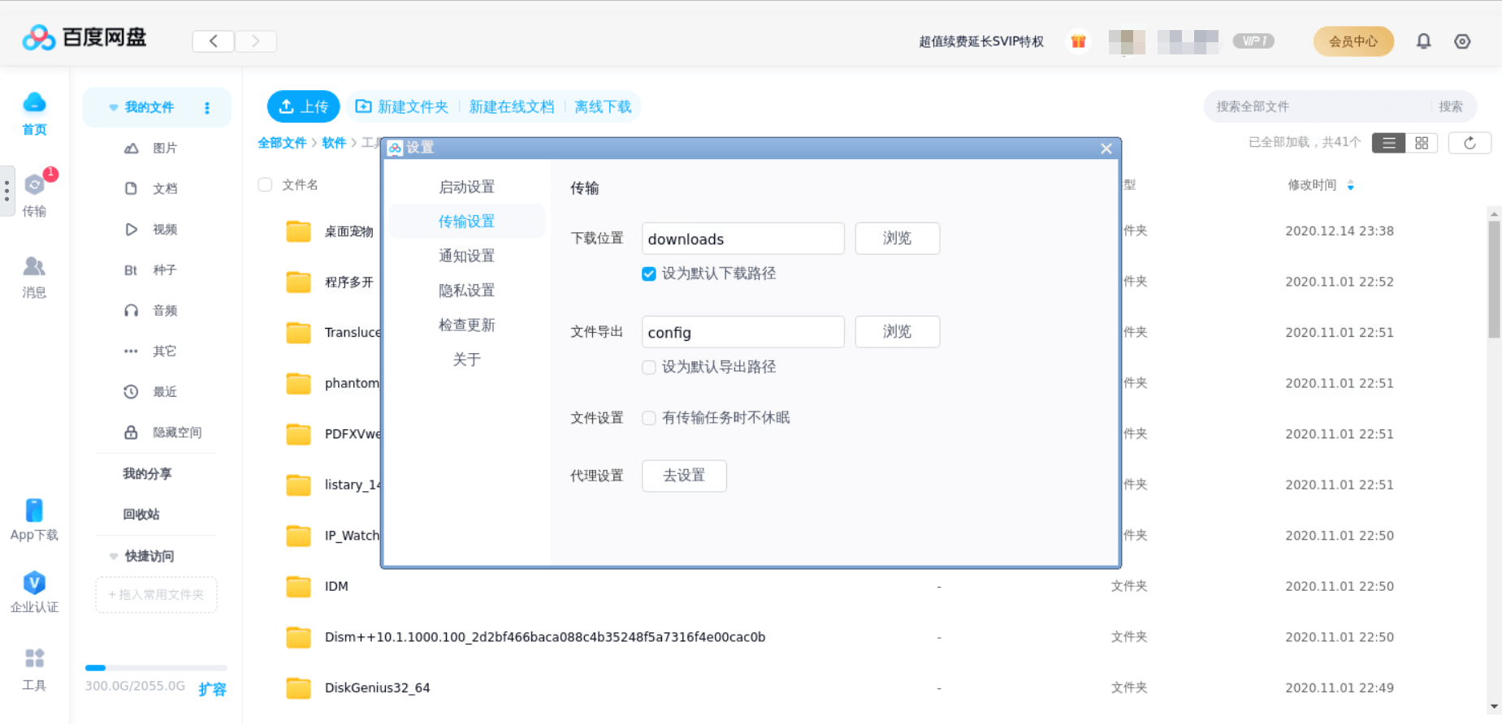1502x724 pixels.
Task: Uncheck 设为默认下载路径 checkbox
Action: pyautogui.click(x=648, y=274)
